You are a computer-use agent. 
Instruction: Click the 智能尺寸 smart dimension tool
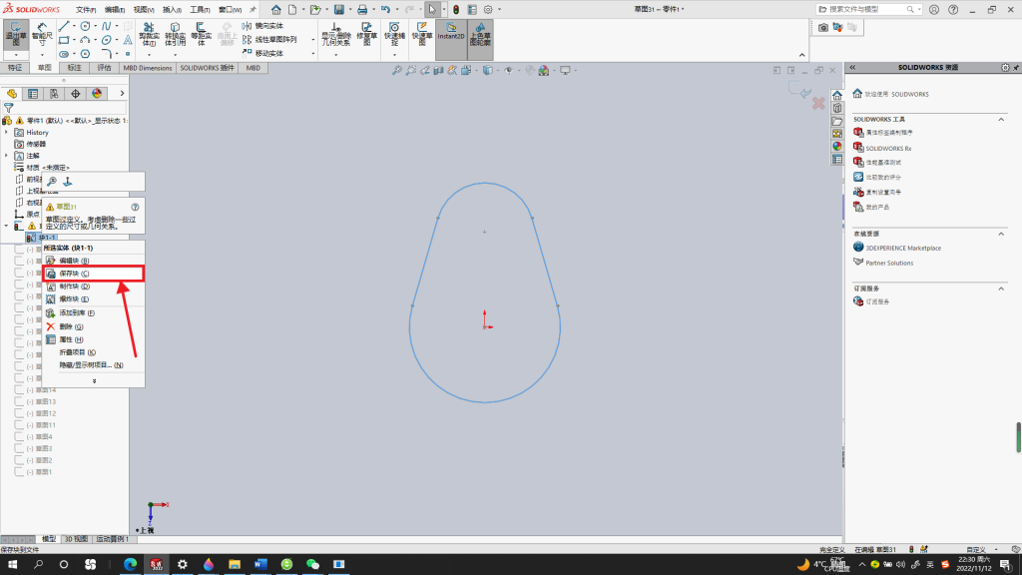42,35
